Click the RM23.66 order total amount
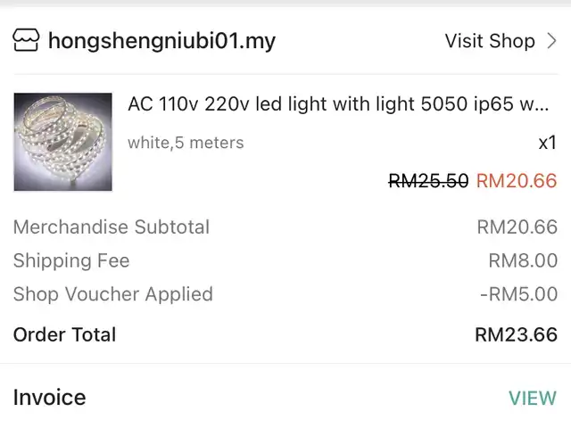Viewport: 571px width, 428px height. pos(516,335)
